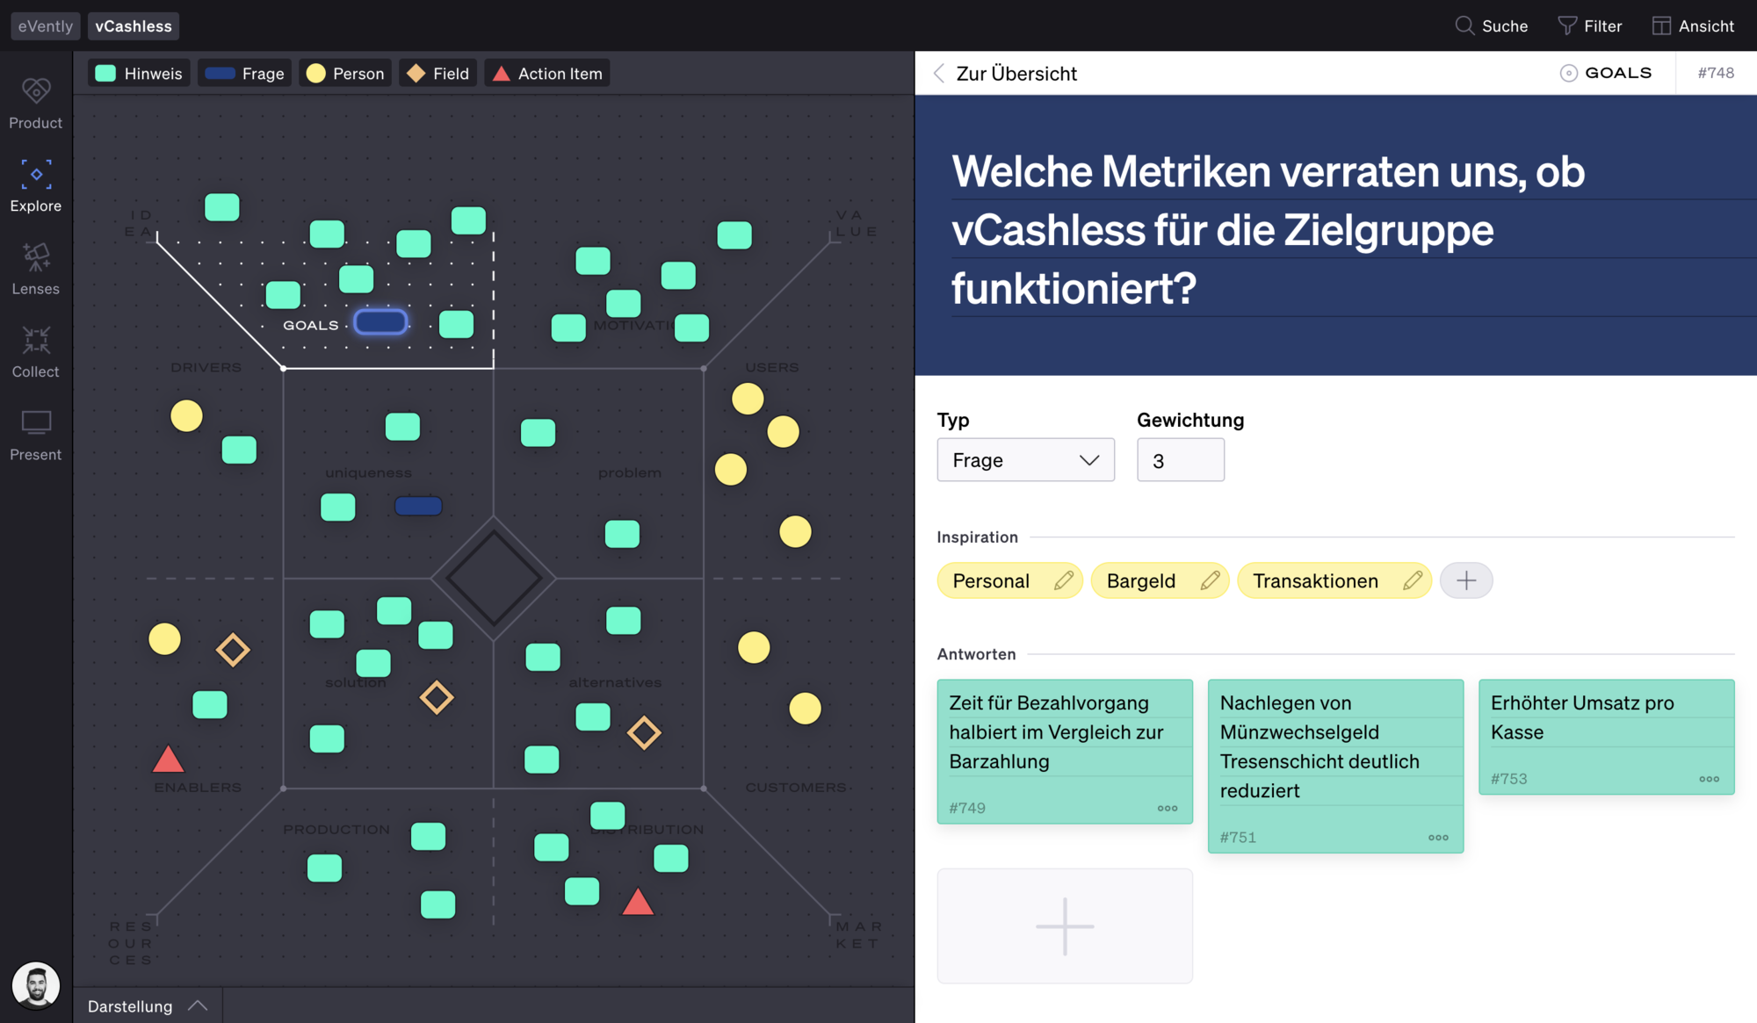The width and height of the screenshot is (1757, 1023).
Task: Switch to Present mode icon
Action: [x=36, y=423]
